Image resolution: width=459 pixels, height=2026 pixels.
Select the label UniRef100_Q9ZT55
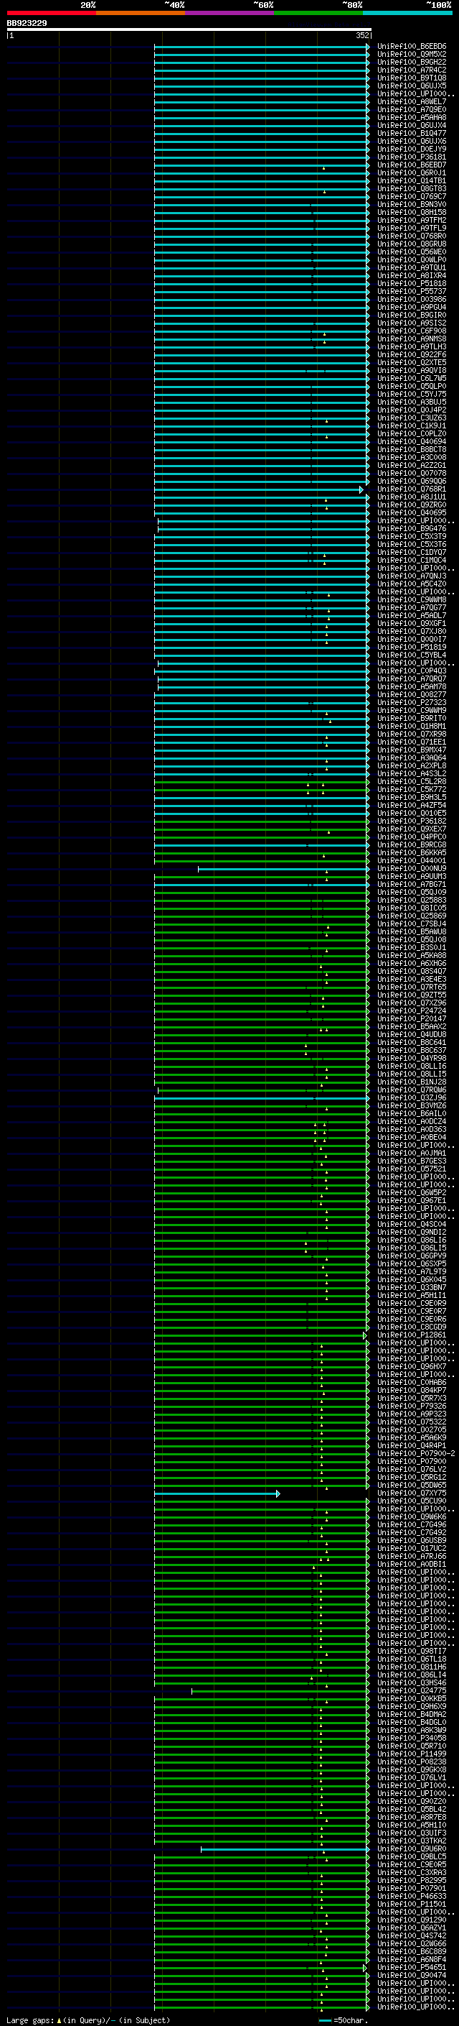coord(412,995)
